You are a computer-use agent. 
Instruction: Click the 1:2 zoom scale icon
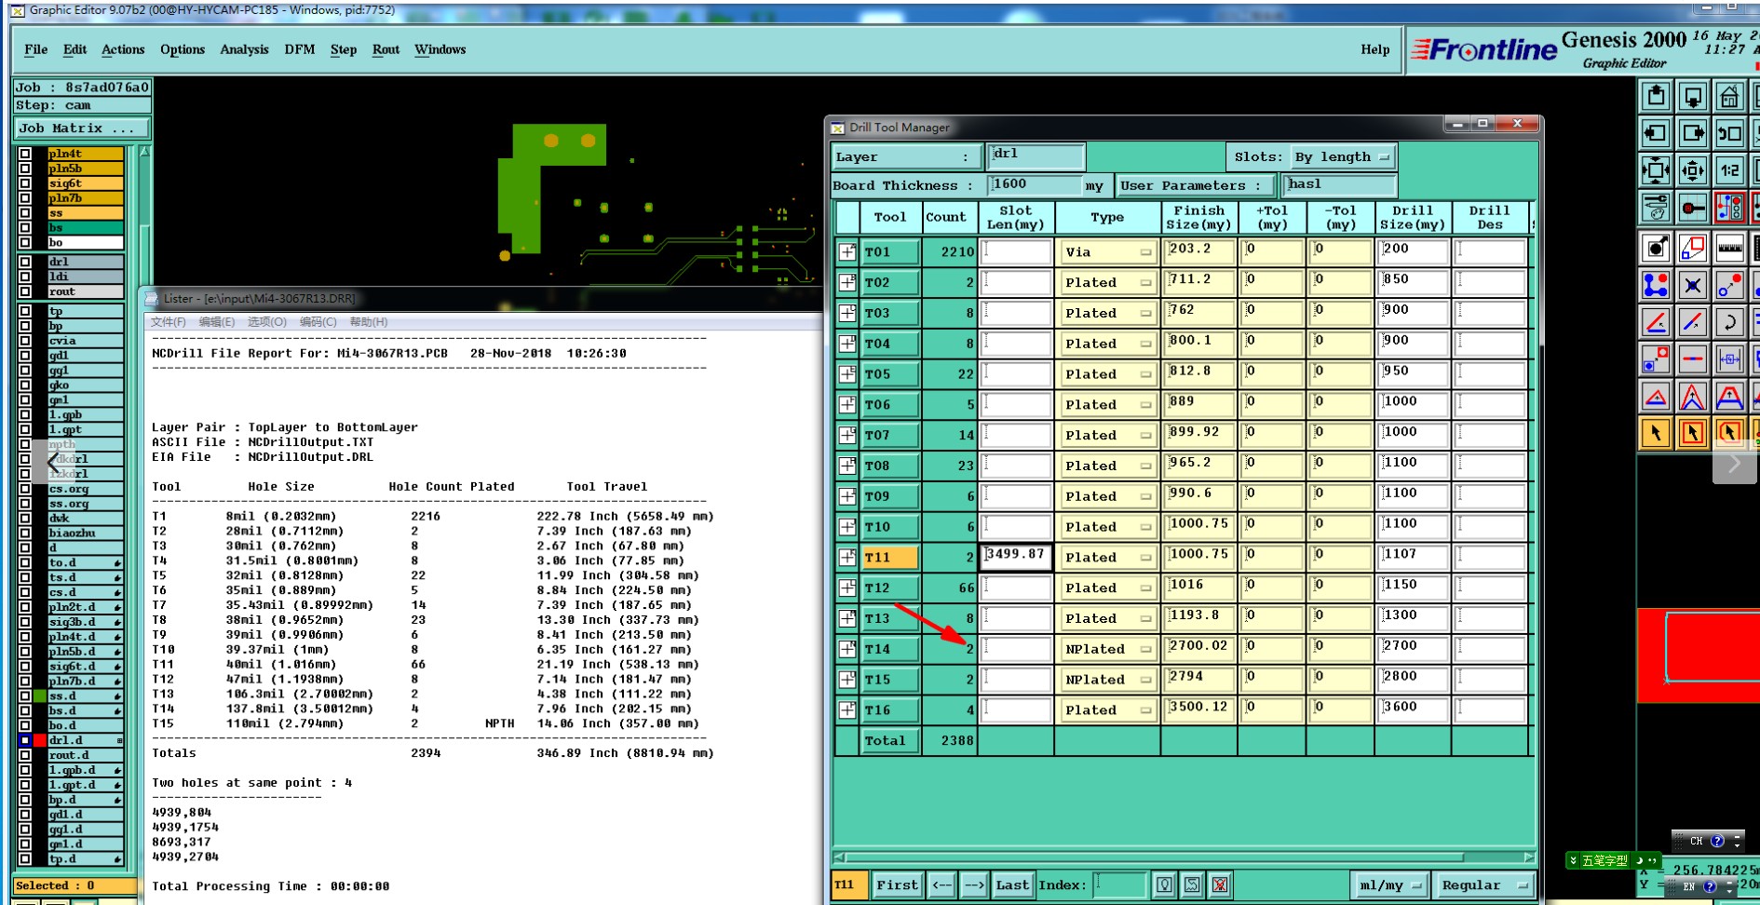[x=1729, y=170]
